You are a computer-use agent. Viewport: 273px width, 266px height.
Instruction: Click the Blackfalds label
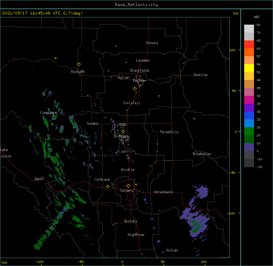140,70
